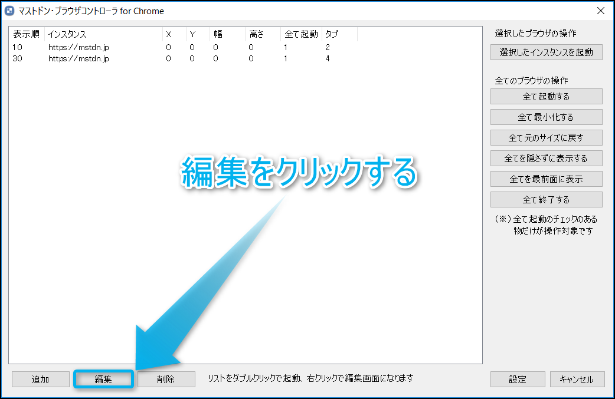The height and width of the screenshot is (399, 615).
Task: Click the 削除 button
Action: point(166,379)
